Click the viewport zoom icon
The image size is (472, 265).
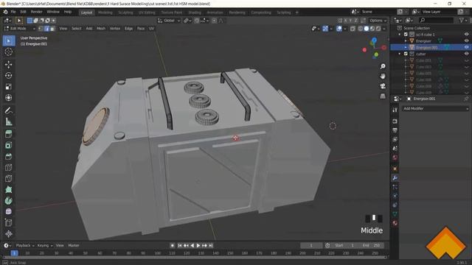pyautogui.click(x=383, y=66)
